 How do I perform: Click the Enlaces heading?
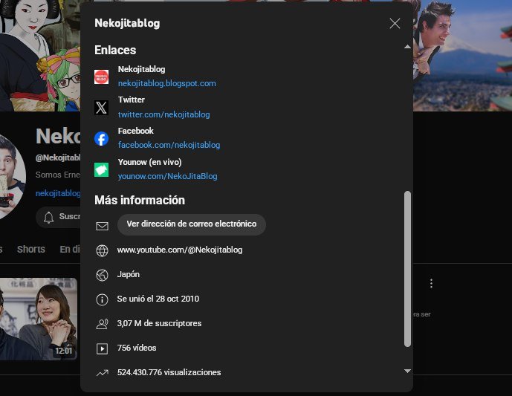click(x=115, y=50)
